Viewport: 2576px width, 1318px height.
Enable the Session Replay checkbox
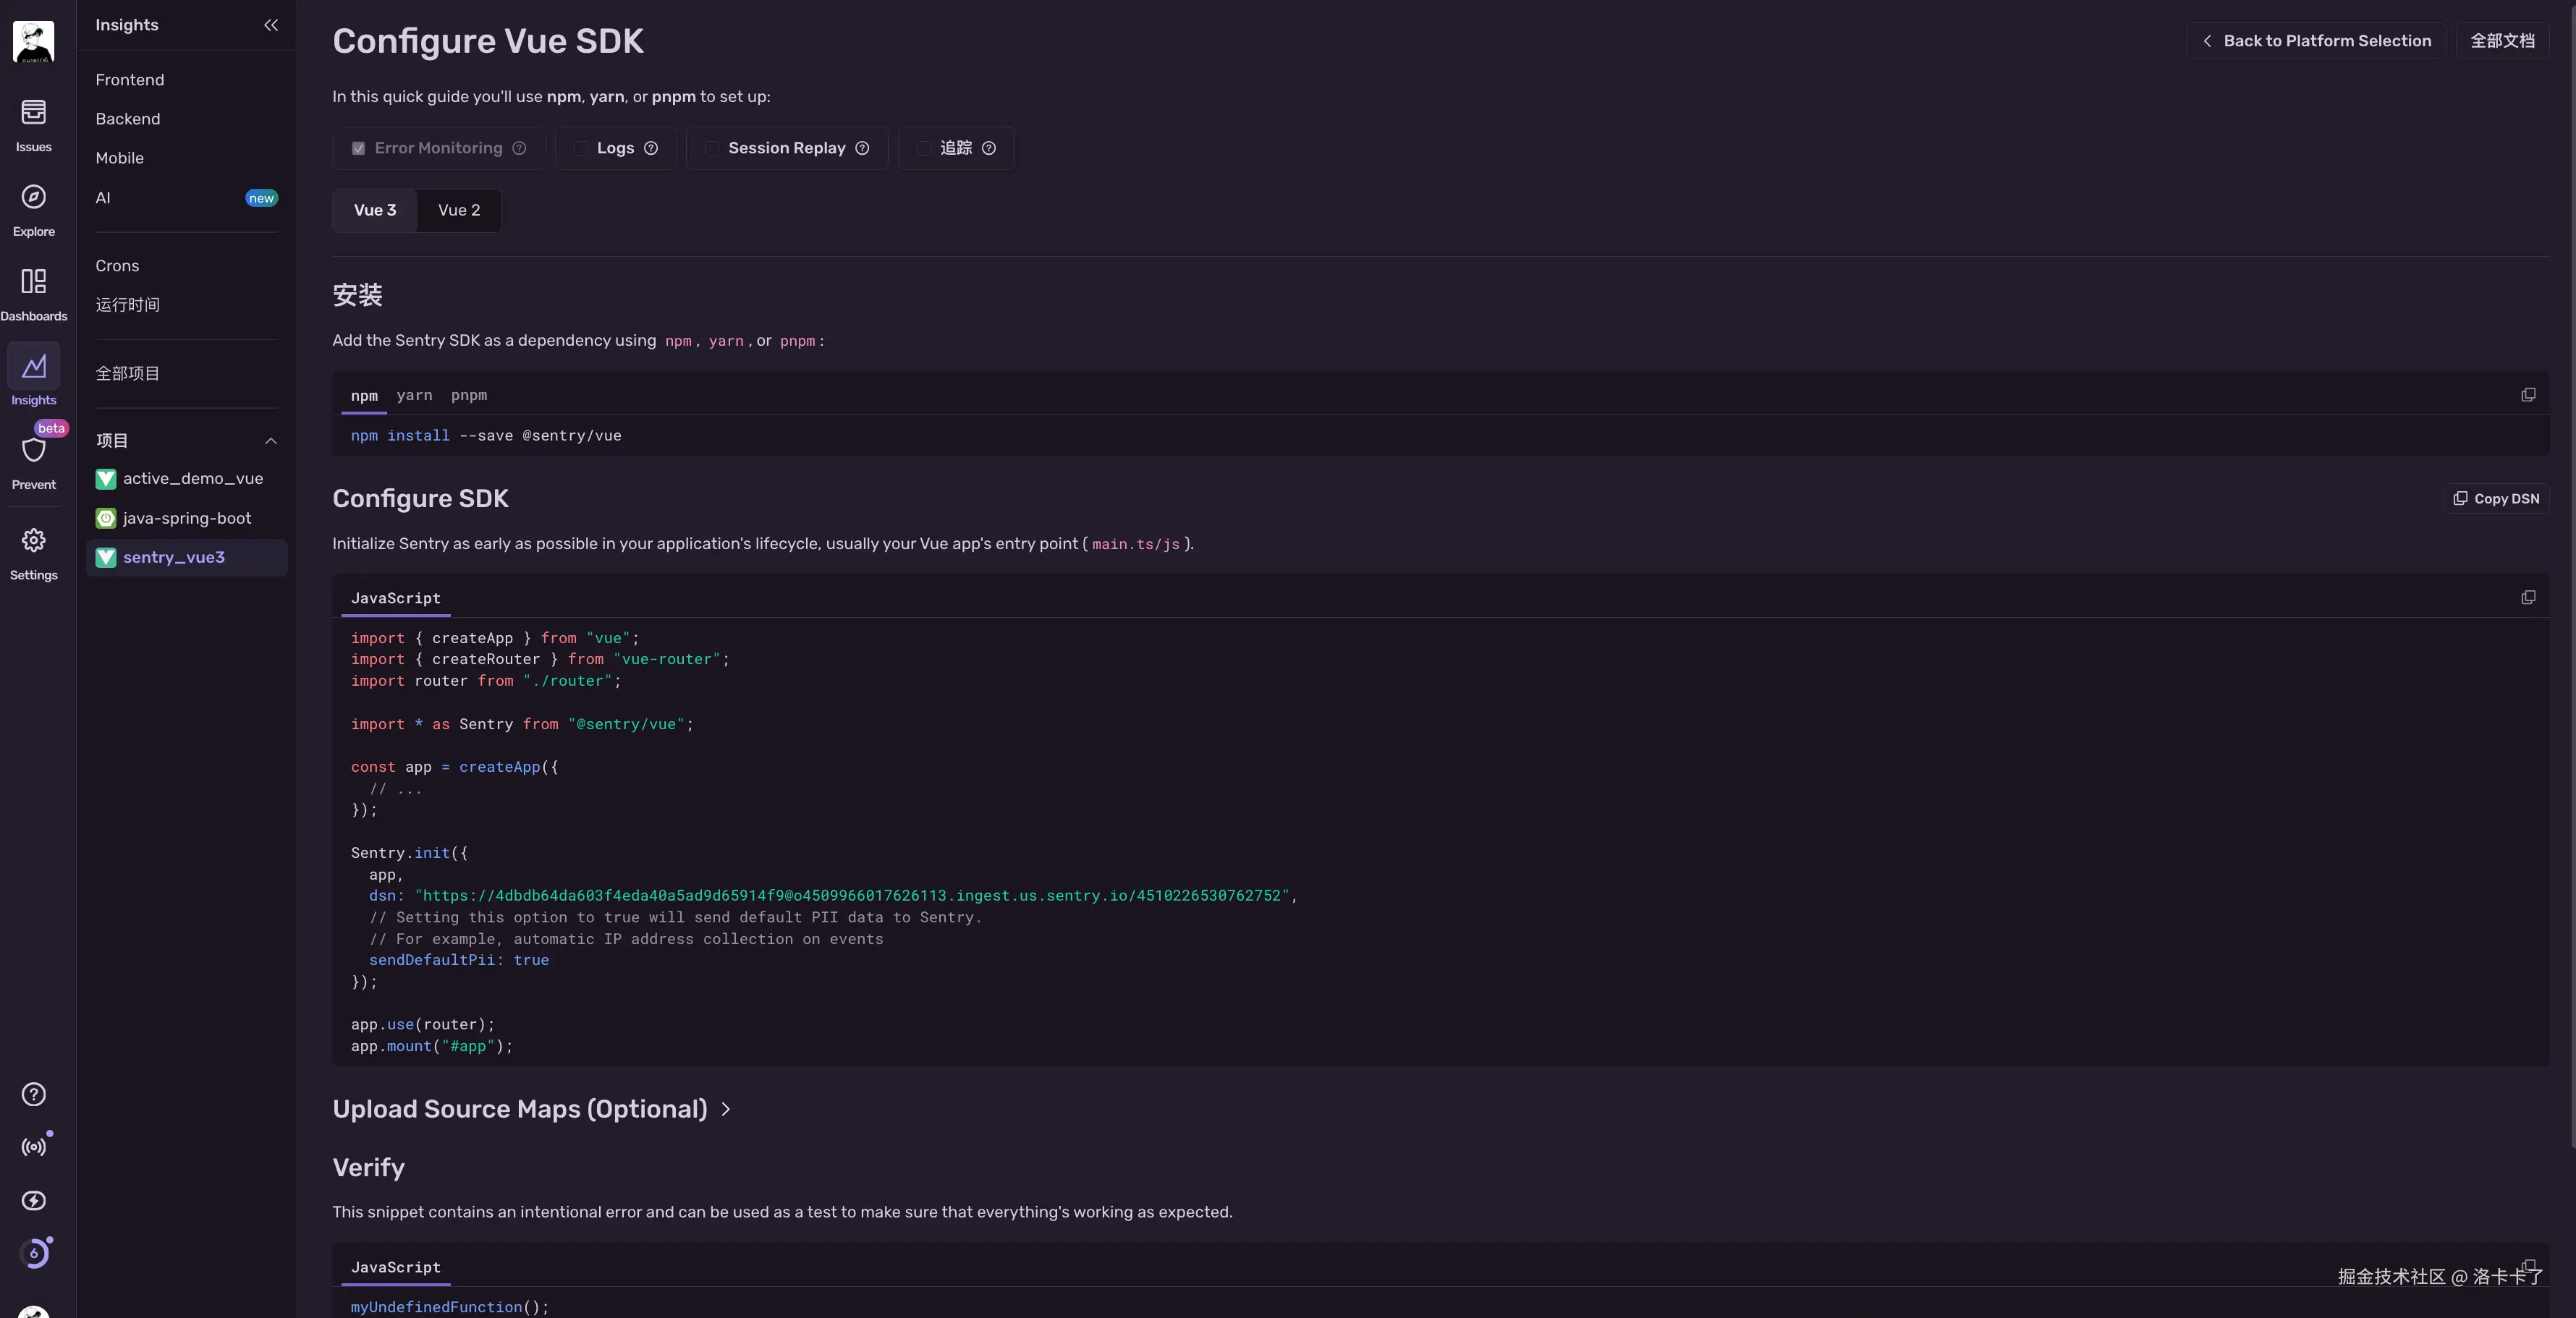point(712,148)
